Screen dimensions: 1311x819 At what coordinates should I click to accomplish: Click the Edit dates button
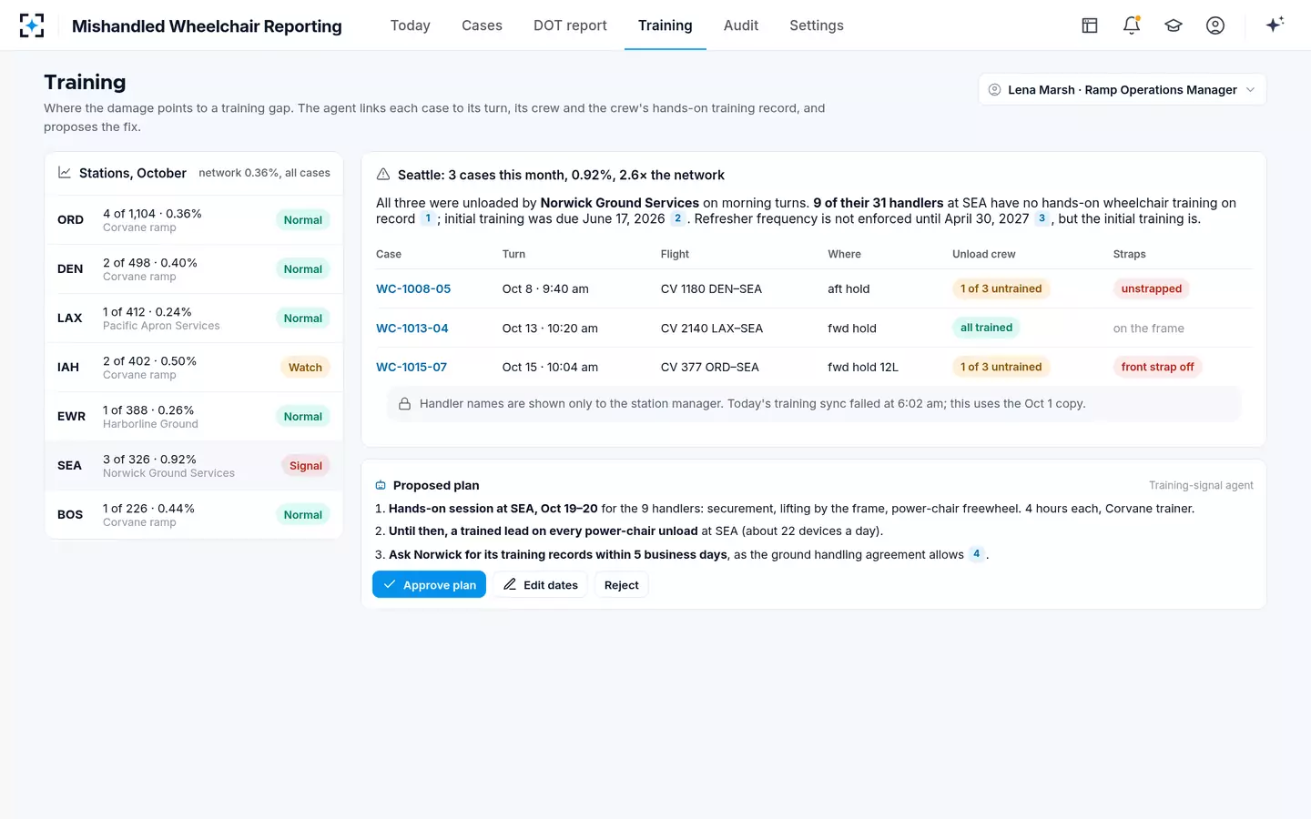coord(541,584)
